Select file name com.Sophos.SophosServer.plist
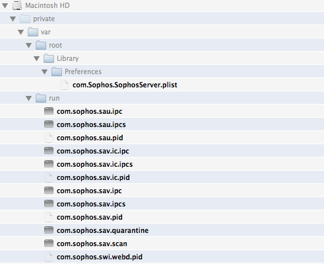Viewport: 324px width, 264px height. tap(125, 85)
